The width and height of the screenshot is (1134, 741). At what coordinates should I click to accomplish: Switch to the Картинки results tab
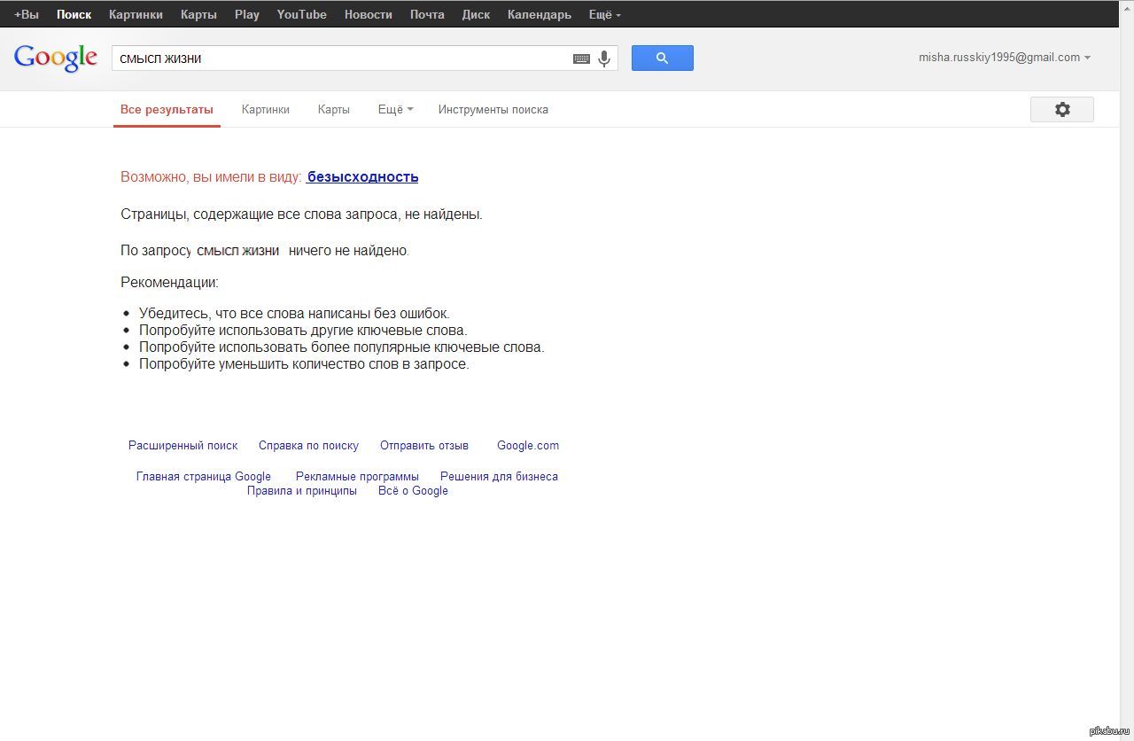pyautogui.click(x=265, y=110)
